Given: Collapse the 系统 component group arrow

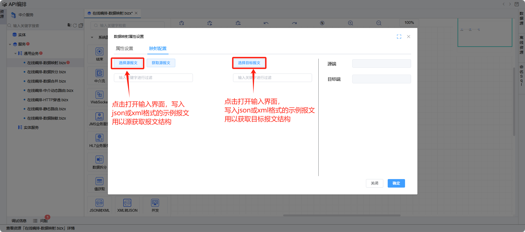Looking at the screenshot, I should click(x=92, y=37).
